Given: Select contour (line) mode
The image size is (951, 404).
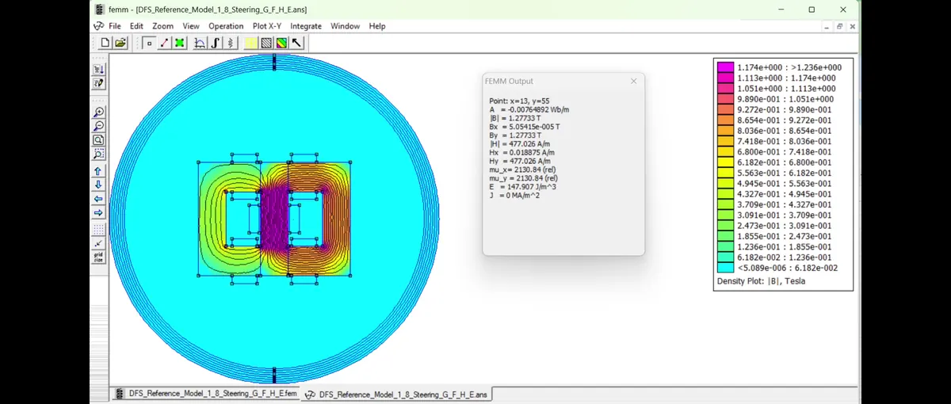Looking at the screenshot, I should 164,43.
